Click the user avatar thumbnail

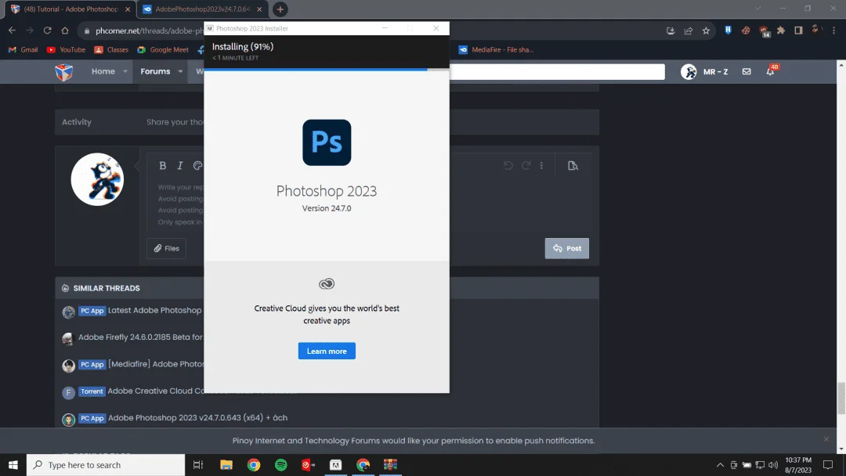coord(97,179)
